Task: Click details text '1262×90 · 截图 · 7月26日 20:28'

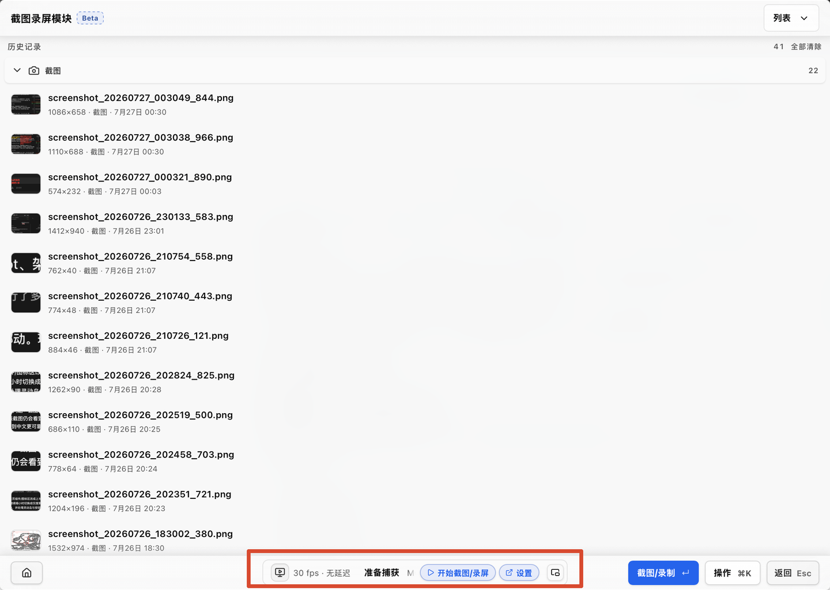Action: (x=105, y=390)
